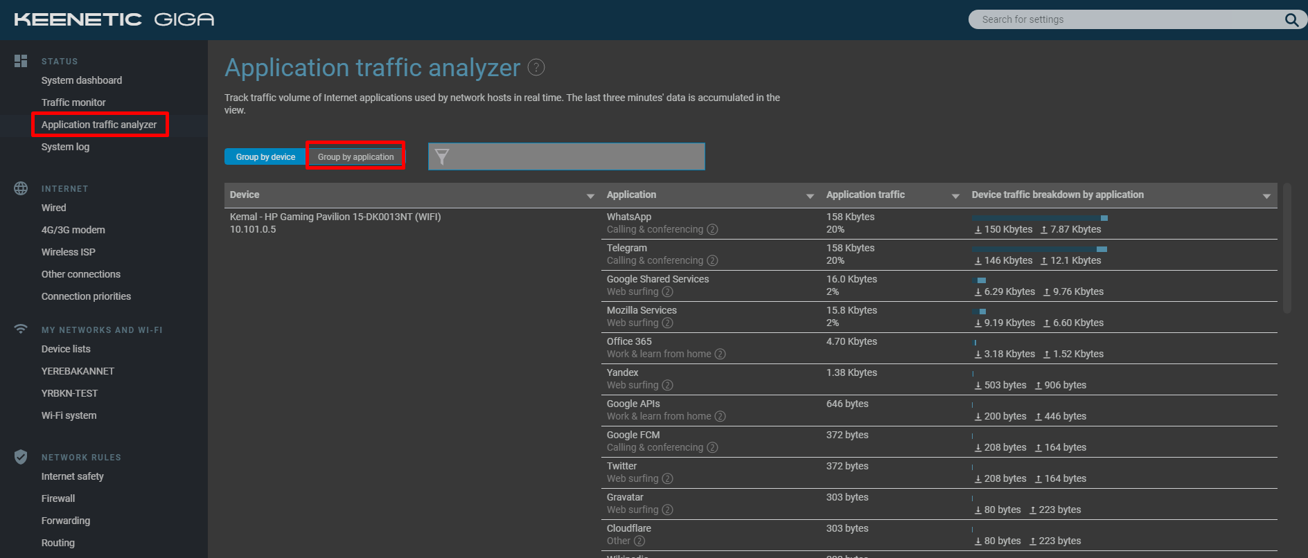The height and width of the screenshot is (558, 1308).
Task: Switch to Group by device
Action: 265,157
